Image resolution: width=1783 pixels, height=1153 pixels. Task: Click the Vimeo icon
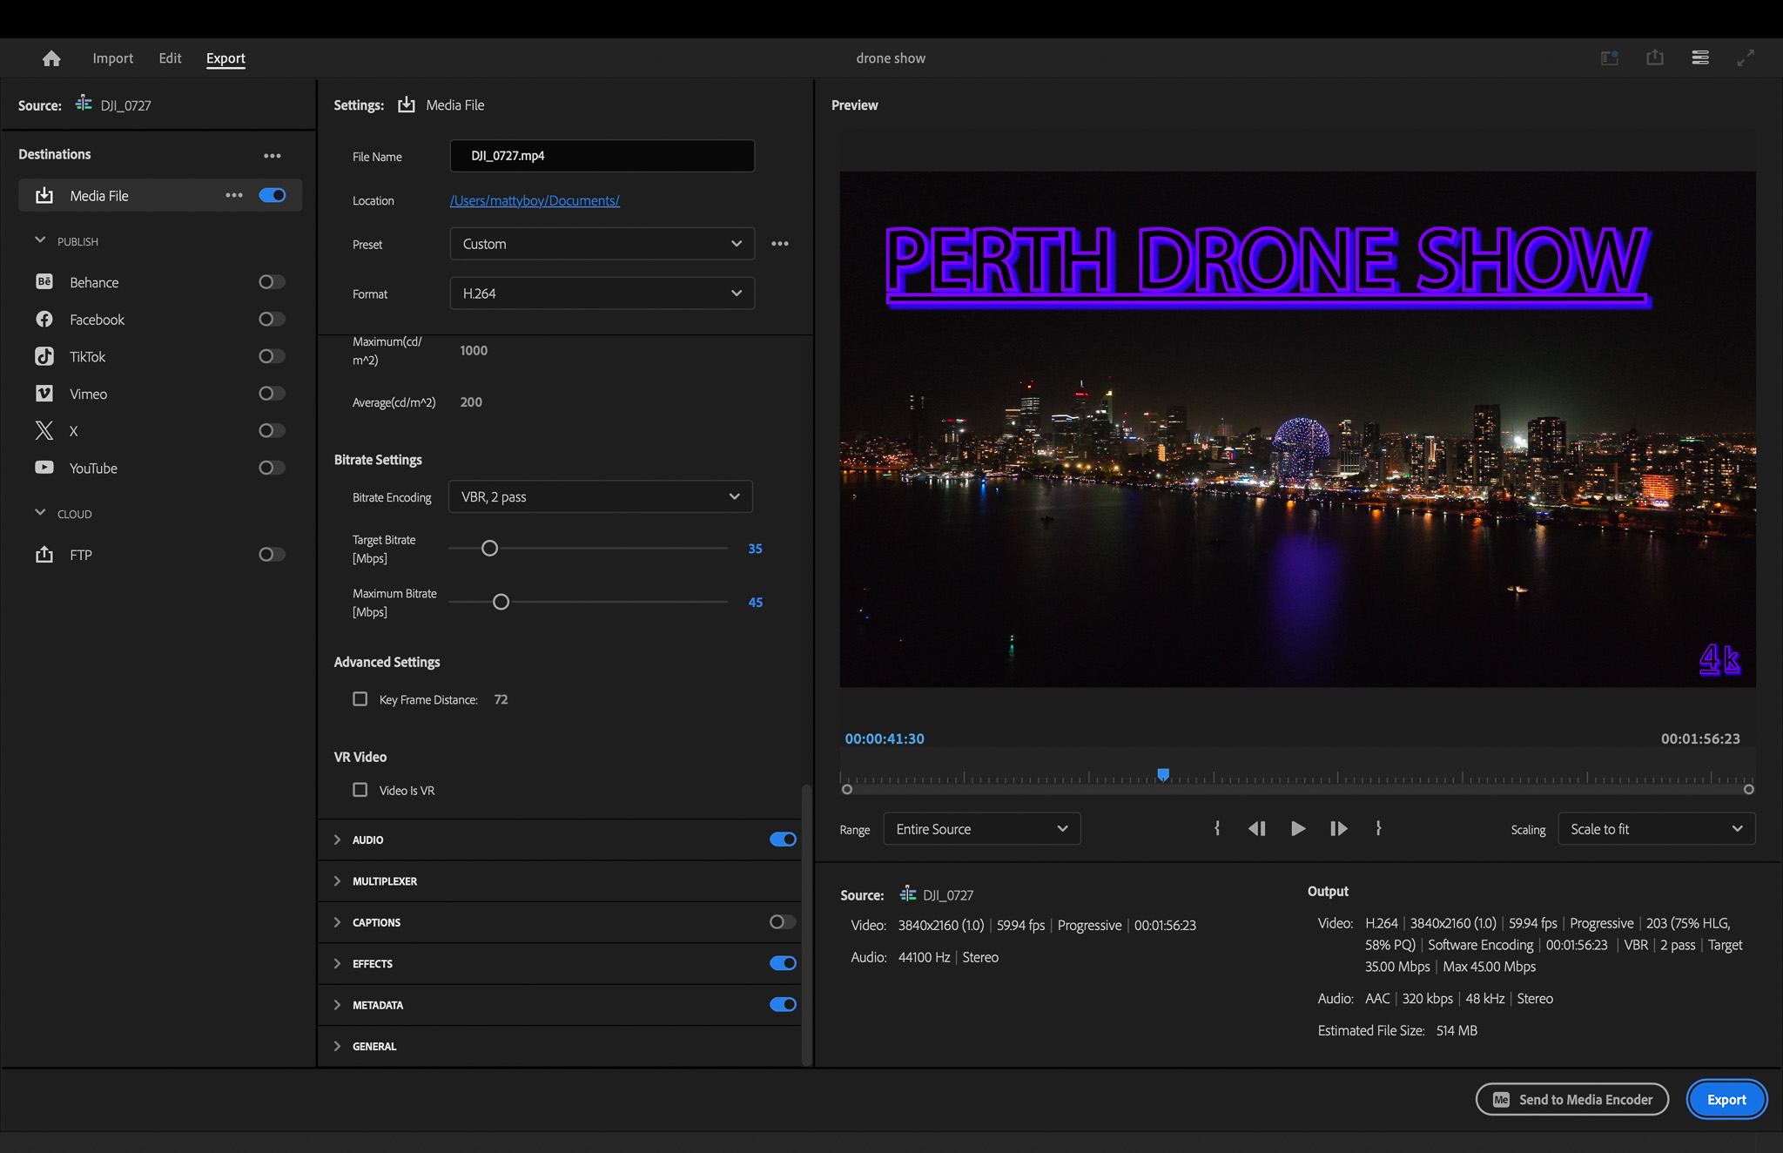tap(44, 394)
